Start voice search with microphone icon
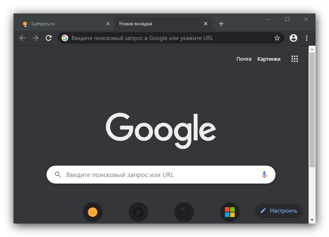 [x=264, y=175]
